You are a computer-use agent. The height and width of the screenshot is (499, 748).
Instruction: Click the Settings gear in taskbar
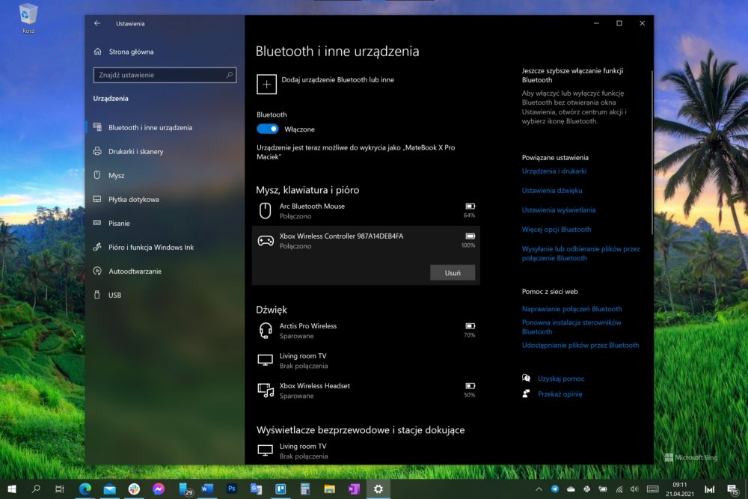[378, 489]
